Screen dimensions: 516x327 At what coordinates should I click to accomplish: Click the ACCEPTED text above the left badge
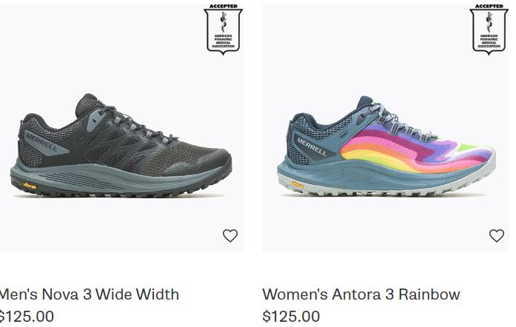tap(224, 6)
